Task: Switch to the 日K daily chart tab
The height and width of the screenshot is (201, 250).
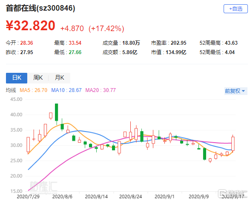Action: pos(17,78)
